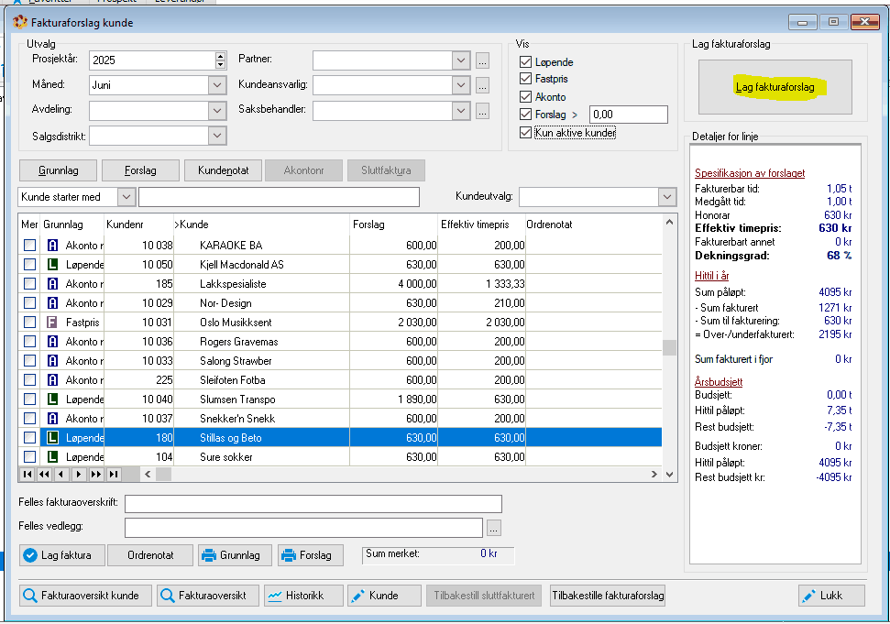890x624 pixels.
Task: Uncheck the Akonto checkbox
Action: tap(525, 96)
